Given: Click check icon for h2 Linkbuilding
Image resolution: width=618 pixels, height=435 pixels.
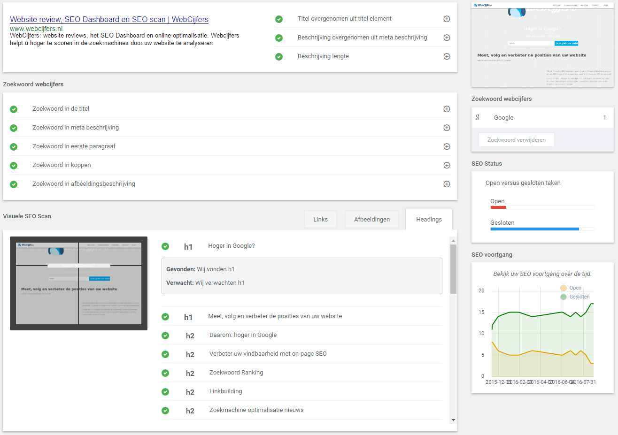Looking at the screenshot, I should [x=165, y=392].
